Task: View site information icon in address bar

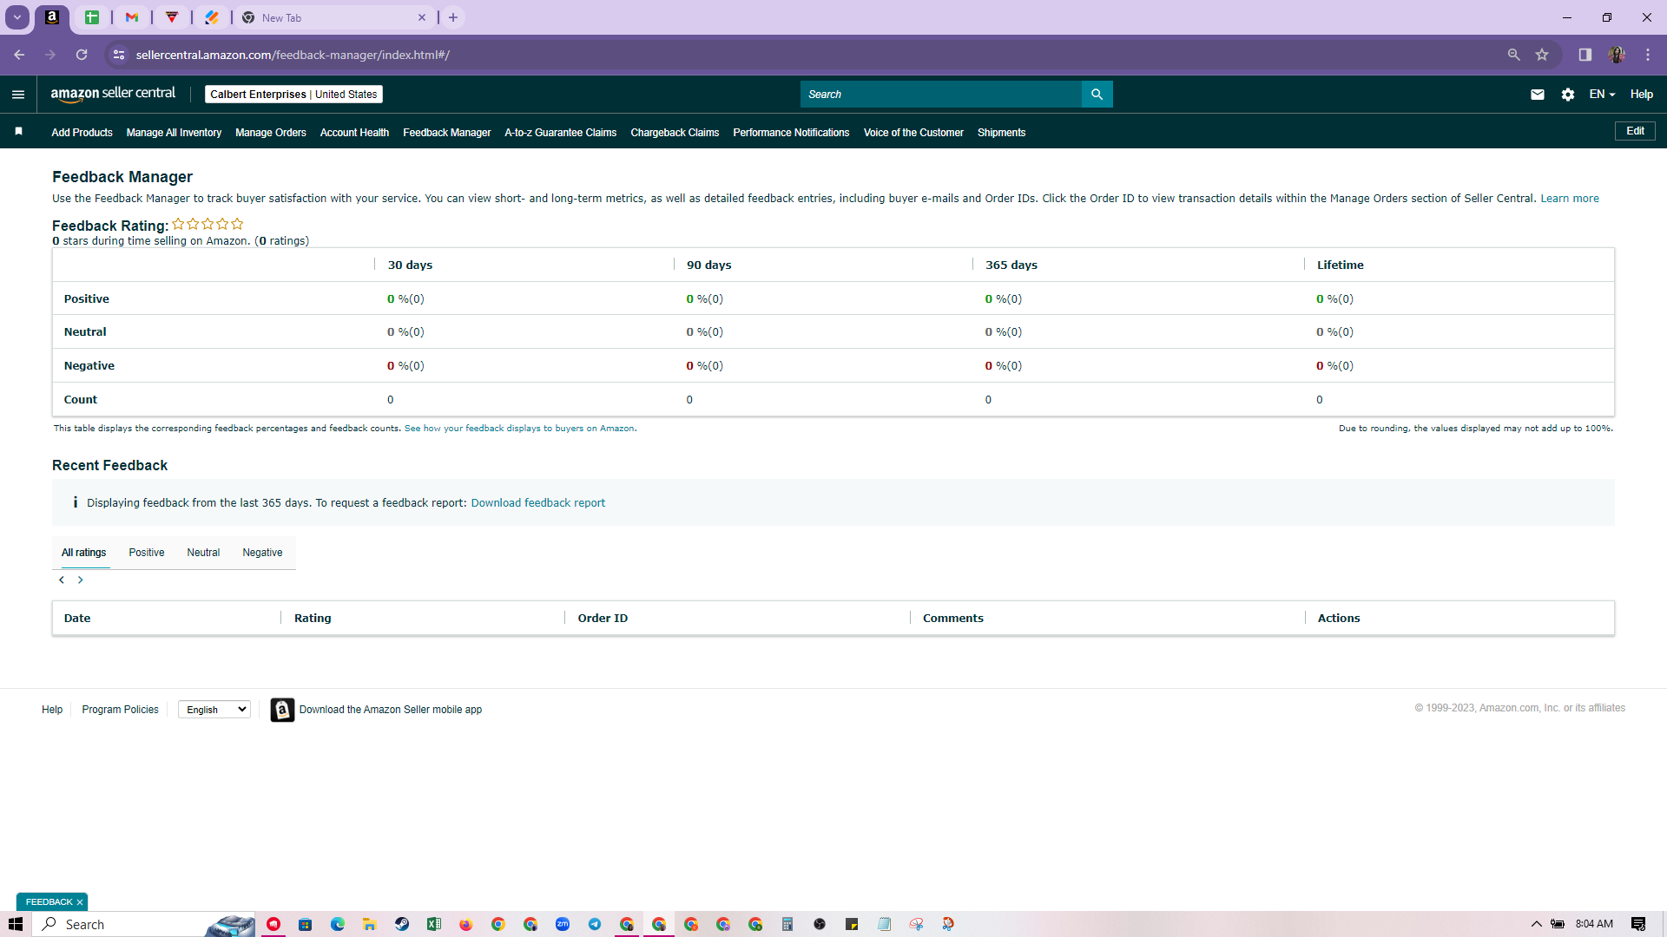Action: 119,55
